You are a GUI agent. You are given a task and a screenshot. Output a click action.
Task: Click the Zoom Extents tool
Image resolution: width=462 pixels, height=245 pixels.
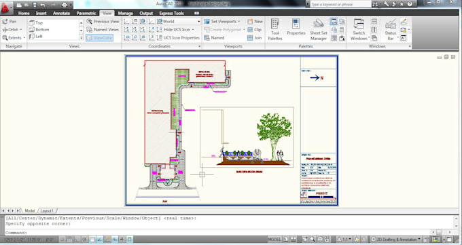12,38
